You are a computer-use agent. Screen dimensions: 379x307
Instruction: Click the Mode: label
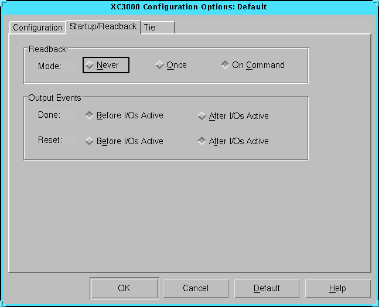pos(50,66)
